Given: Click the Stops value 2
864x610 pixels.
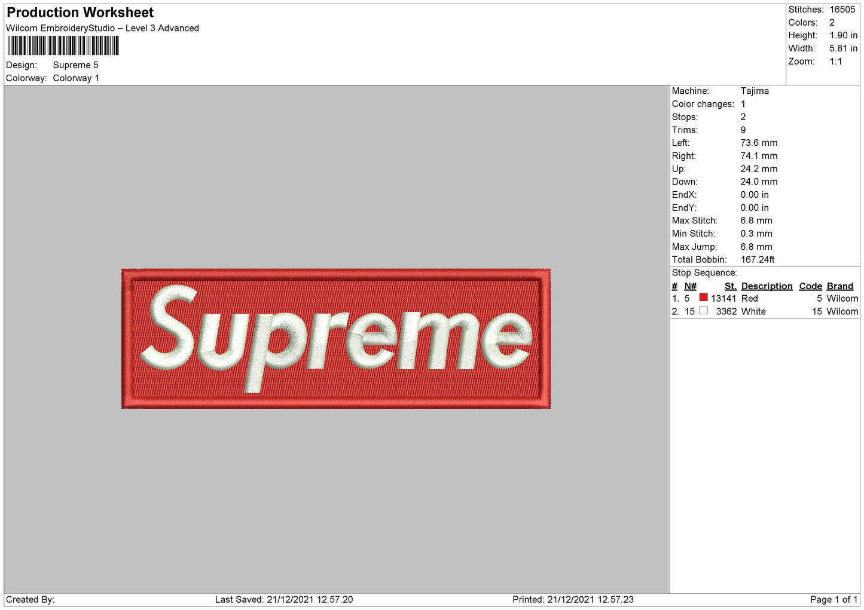Looking at the screenshot, I should point(743,117).
